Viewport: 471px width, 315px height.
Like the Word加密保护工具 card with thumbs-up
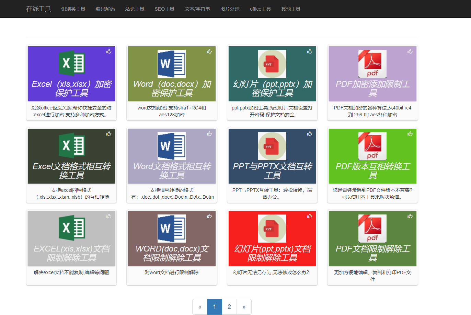(x=209, y=51)
